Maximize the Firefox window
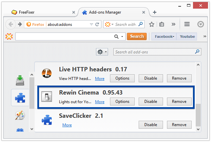The height and width of the screenshot is (142, 211). (x=189, y=6)
